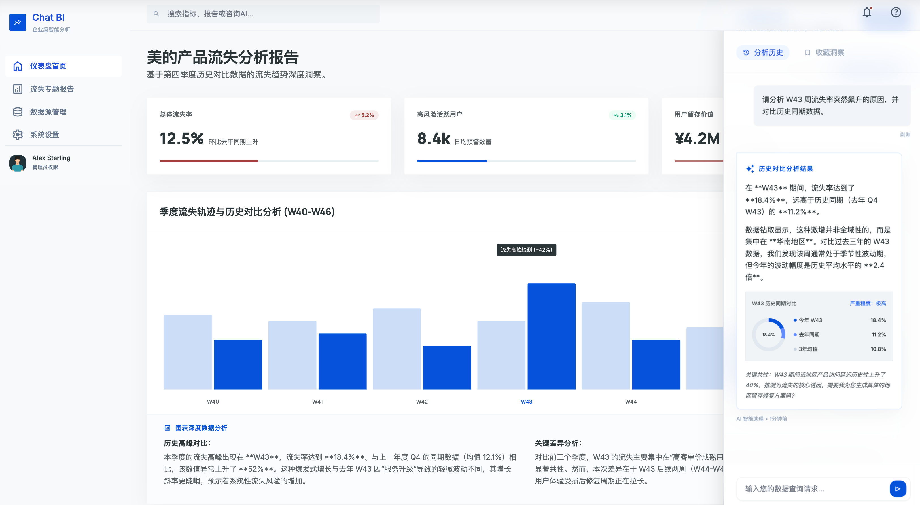Open 仪表盘首页 from the sidebar
The image size is (920, 505).
point(48,66)
